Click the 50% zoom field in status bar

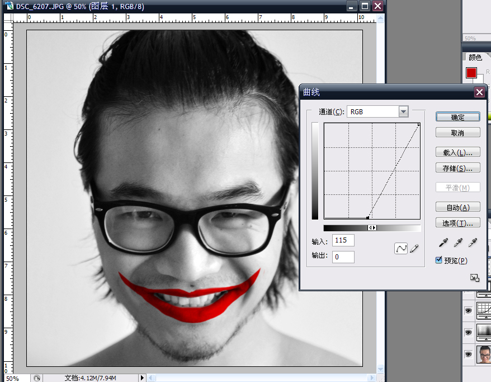tap(17, 378)
